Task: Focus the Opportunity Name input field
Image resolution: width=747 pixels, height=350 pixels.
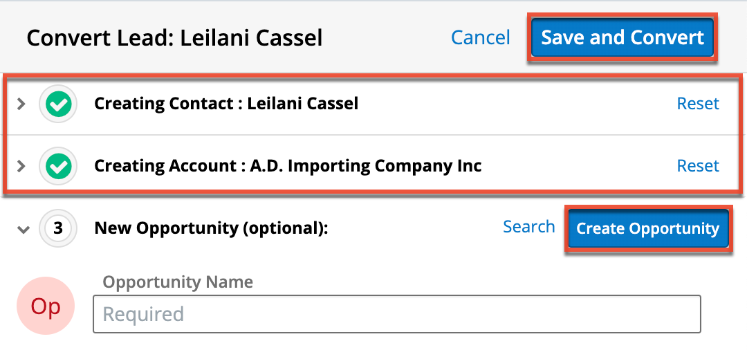Action: 396,314
